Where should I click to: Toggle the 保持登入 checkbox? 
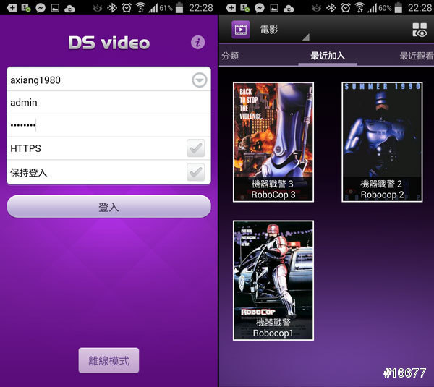point(196,172)
